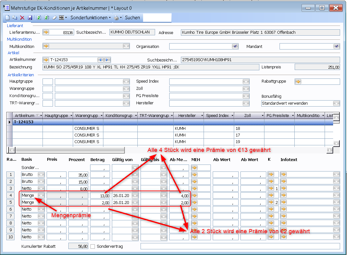Click the red X delete icon

(x=22, y=18)
